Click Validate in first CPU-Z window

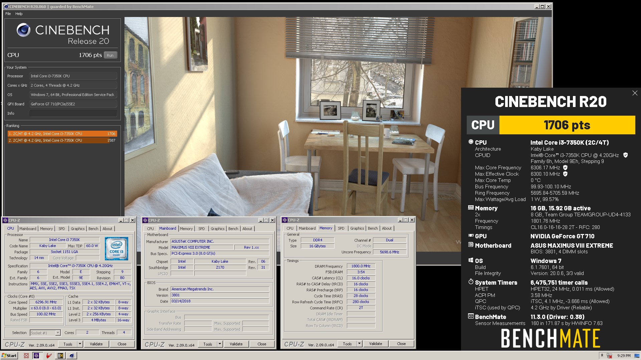96,344
